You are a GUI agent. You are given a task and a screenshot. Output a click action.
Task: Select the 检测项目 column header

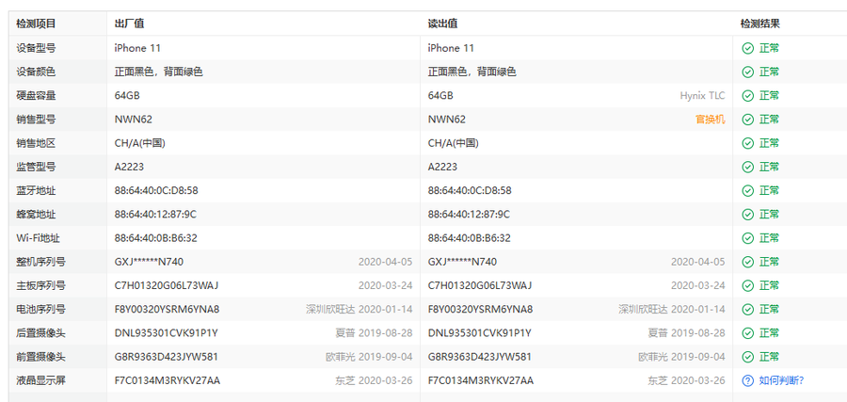coord(36,24)
